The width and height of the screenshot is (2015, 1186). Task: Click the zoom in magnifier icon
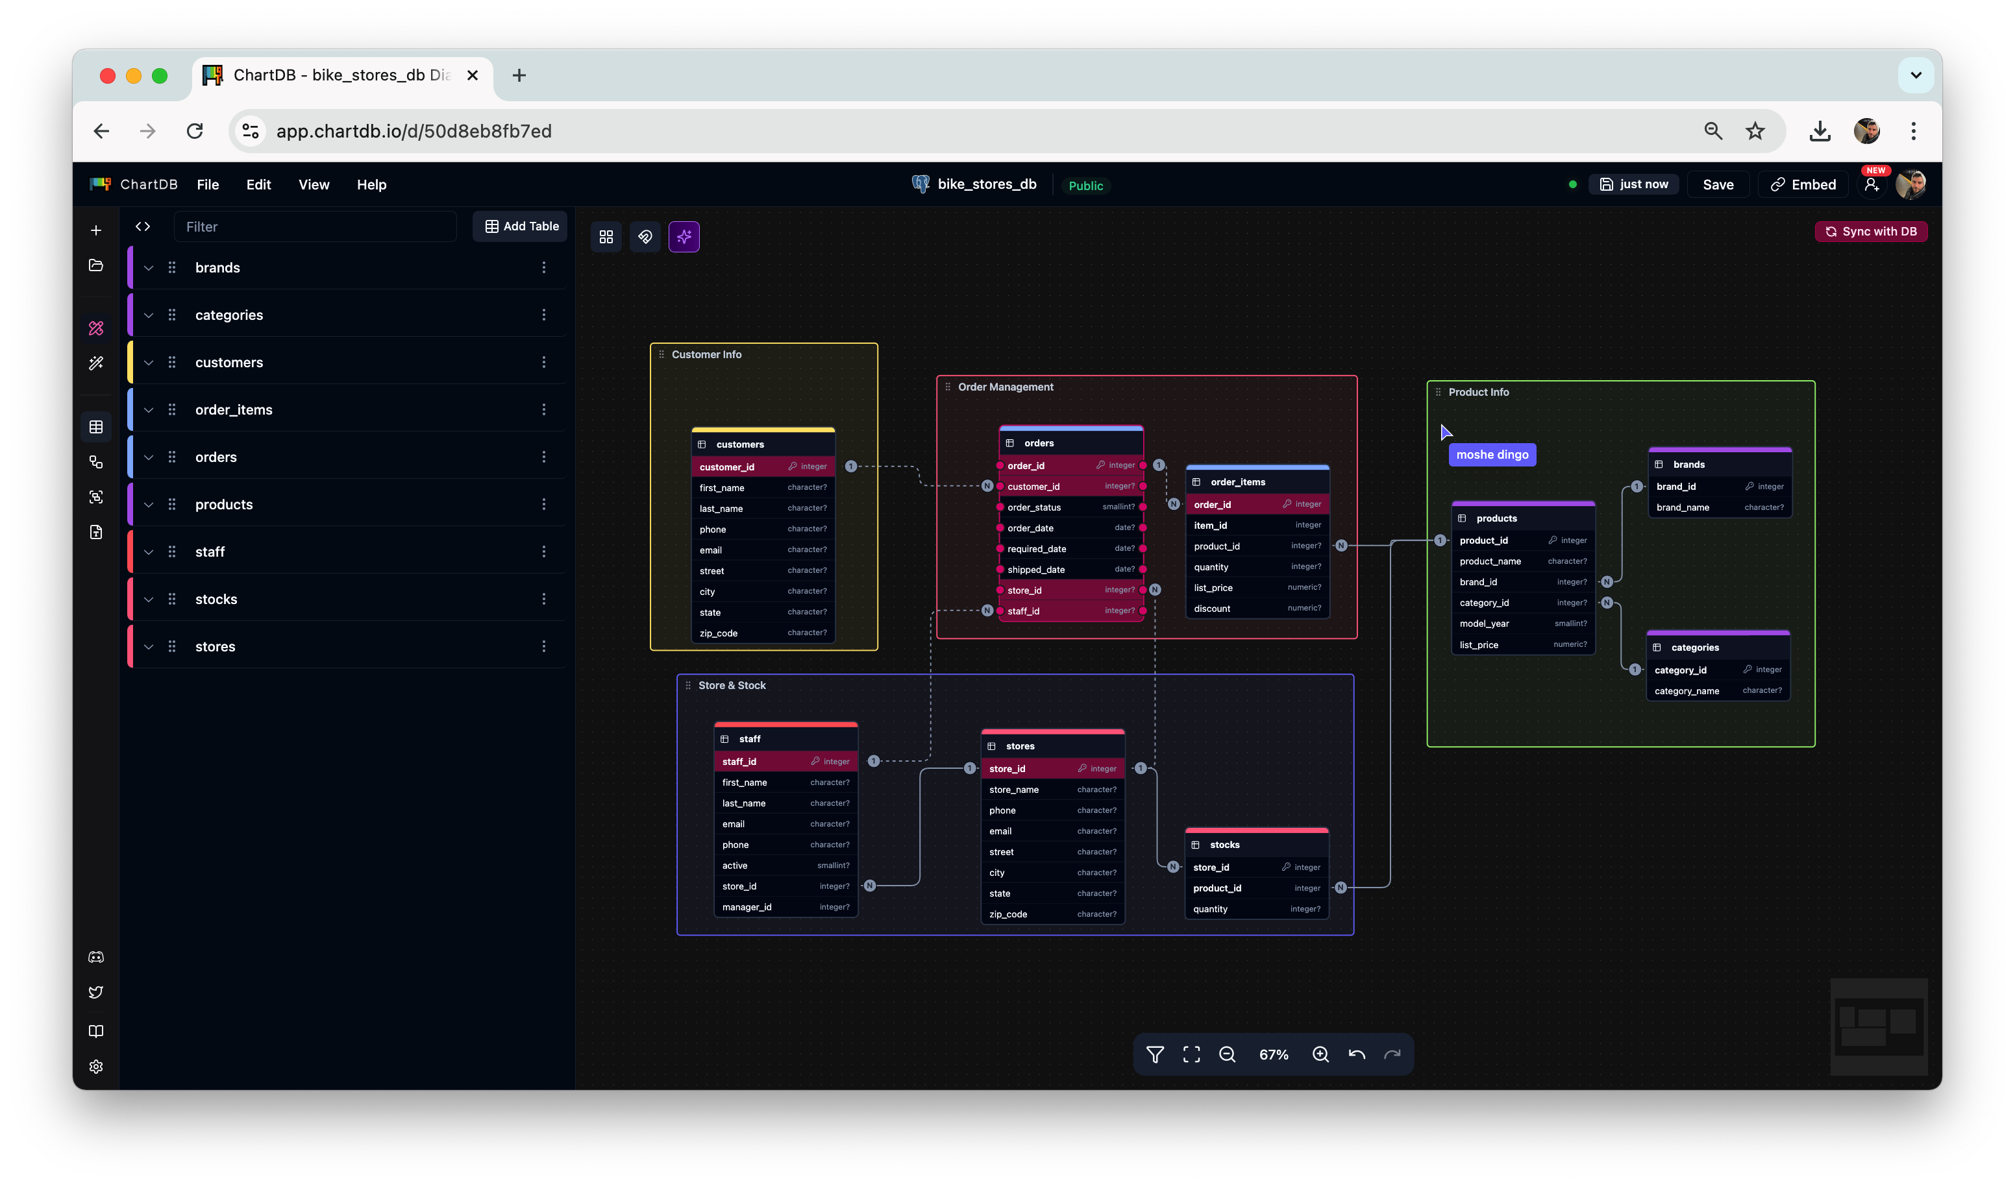click(1320, 1054)
